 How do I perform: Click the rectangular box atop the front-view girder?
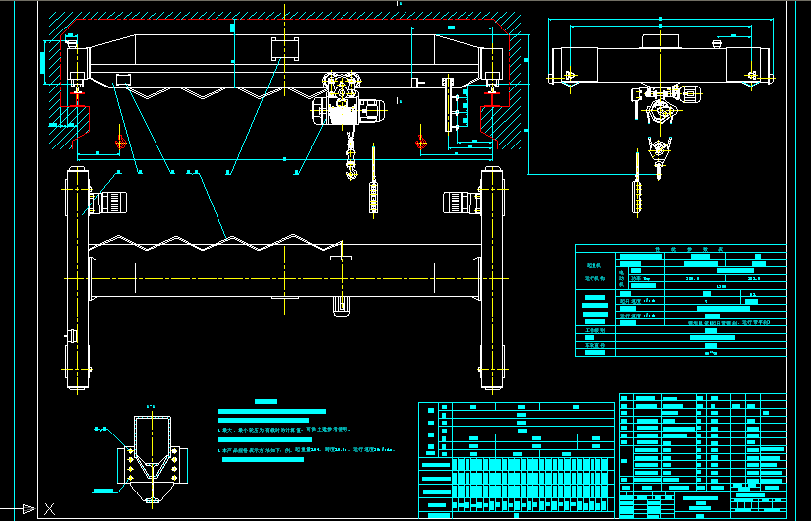(x=285, y=49)
